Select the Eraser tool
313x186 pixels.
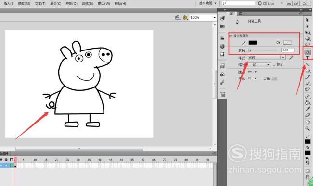click(308, 115)
